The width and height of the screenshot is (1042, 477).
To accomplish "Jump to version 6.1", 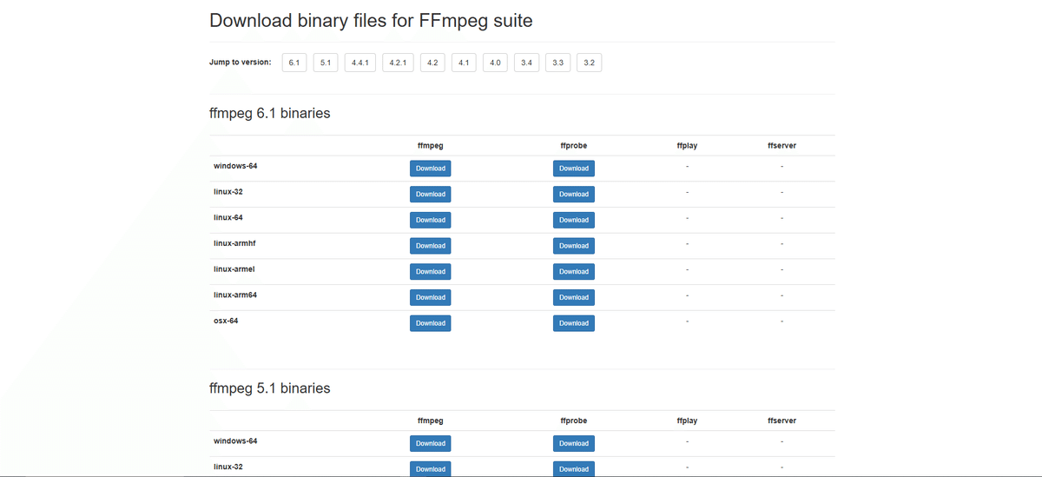I will click(x=294, y=63).
